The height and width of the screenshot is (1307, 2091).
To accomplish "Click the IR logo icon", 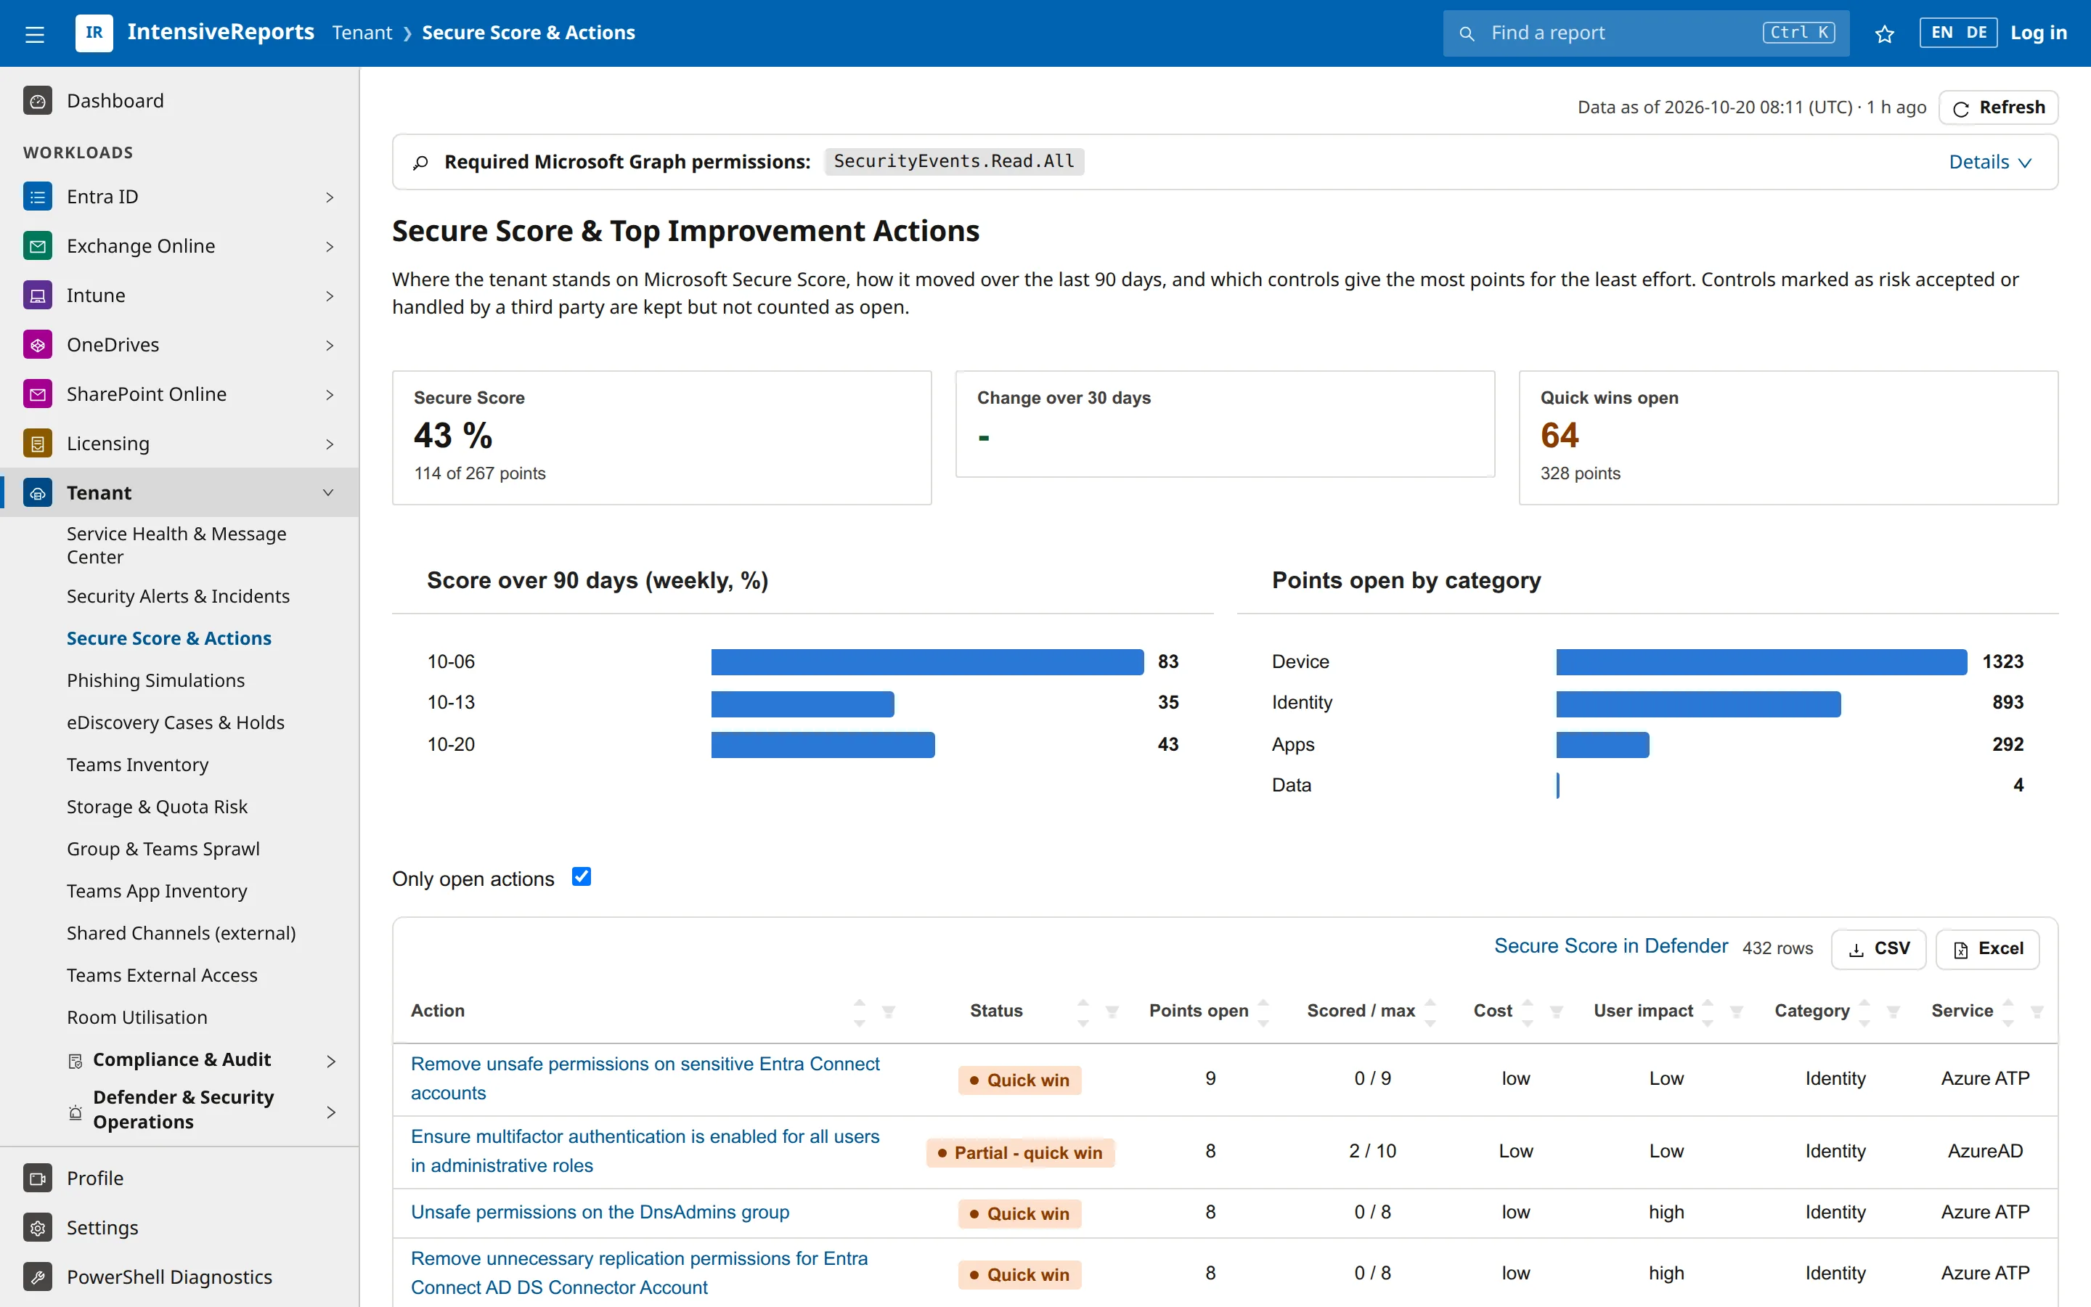I will [94, 33].
